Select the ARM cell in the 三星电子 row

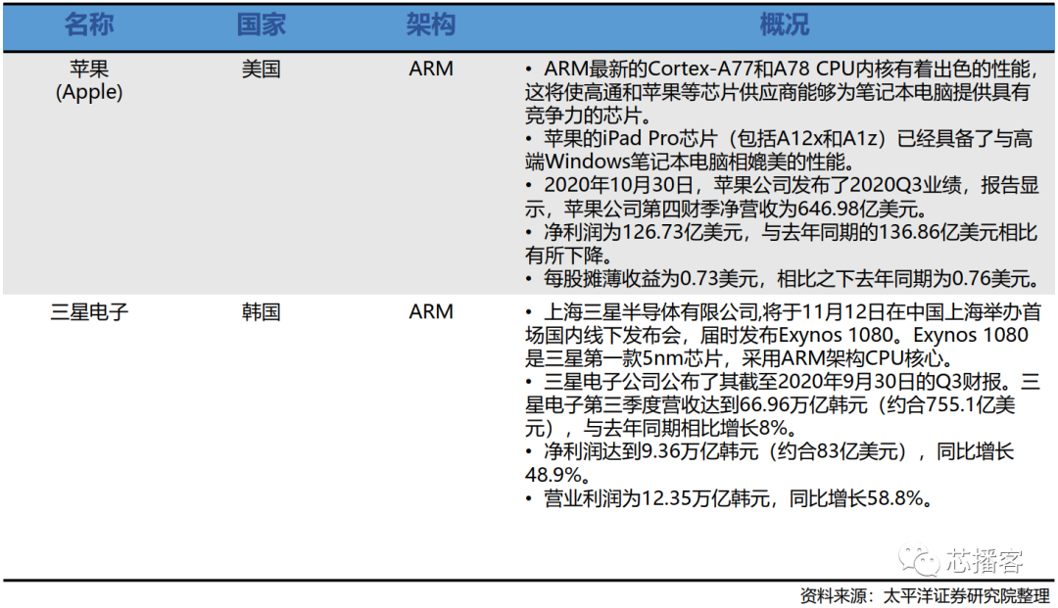tap(430, 312)
